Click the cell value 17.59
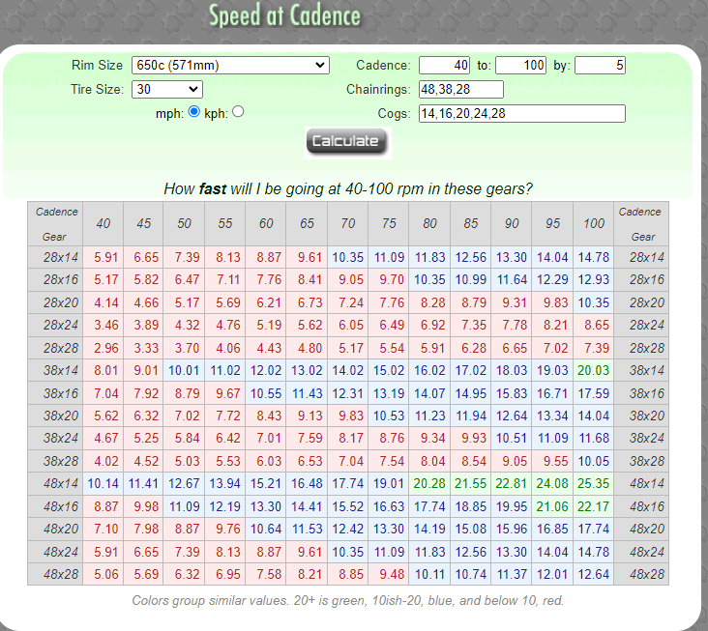Screen dimensions: 708x631 pos(593,393)
